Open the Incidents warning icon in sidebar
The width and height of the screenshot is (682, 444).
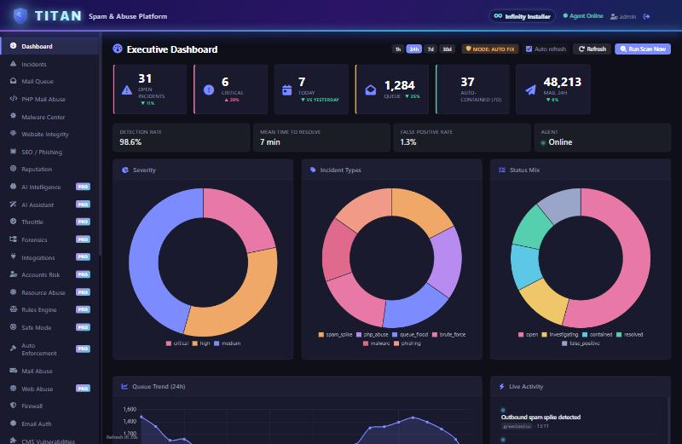tap(13, 64)
